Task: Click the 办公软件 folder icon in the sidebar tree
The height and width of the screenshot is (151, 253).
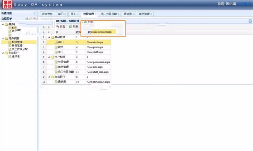Action: point(6,53)
